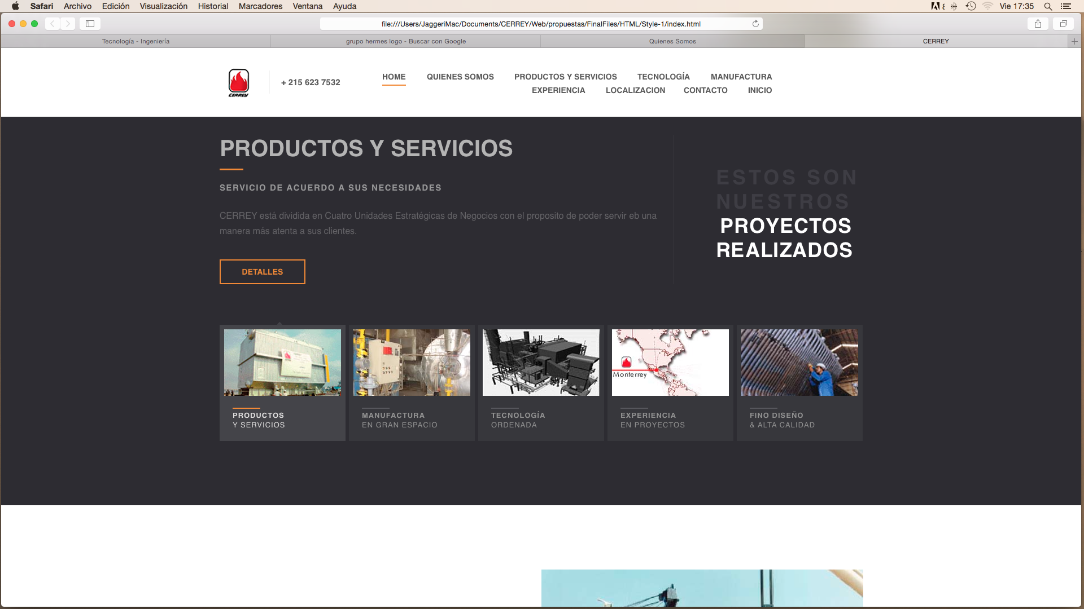Select the Tecnología Ordenada 3D model thumbnail

(x=541, y=363)
